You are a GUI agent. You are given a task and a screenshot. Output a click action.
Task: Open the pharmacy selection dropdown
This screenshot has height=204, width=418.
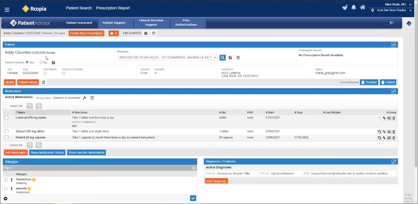(x=167, y=58)
